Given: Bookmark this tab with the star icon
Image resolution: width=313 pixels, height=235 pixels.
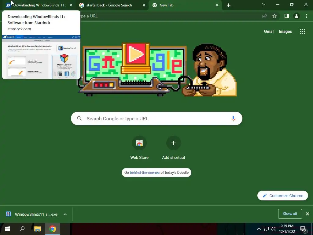Looking at the screenshot, I should [x=274, y=16].
